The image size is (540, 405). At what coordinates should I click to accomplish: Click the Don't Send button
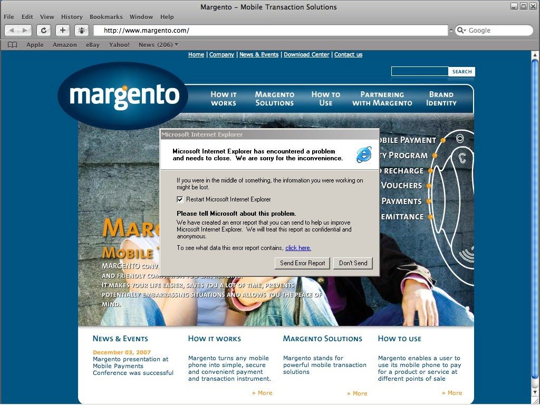click(353, 263)
